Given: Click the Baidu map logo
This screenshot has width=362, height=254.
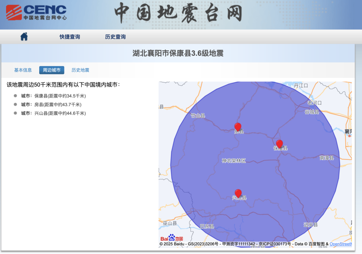Looking at the screenshot, I should point(172,238).
